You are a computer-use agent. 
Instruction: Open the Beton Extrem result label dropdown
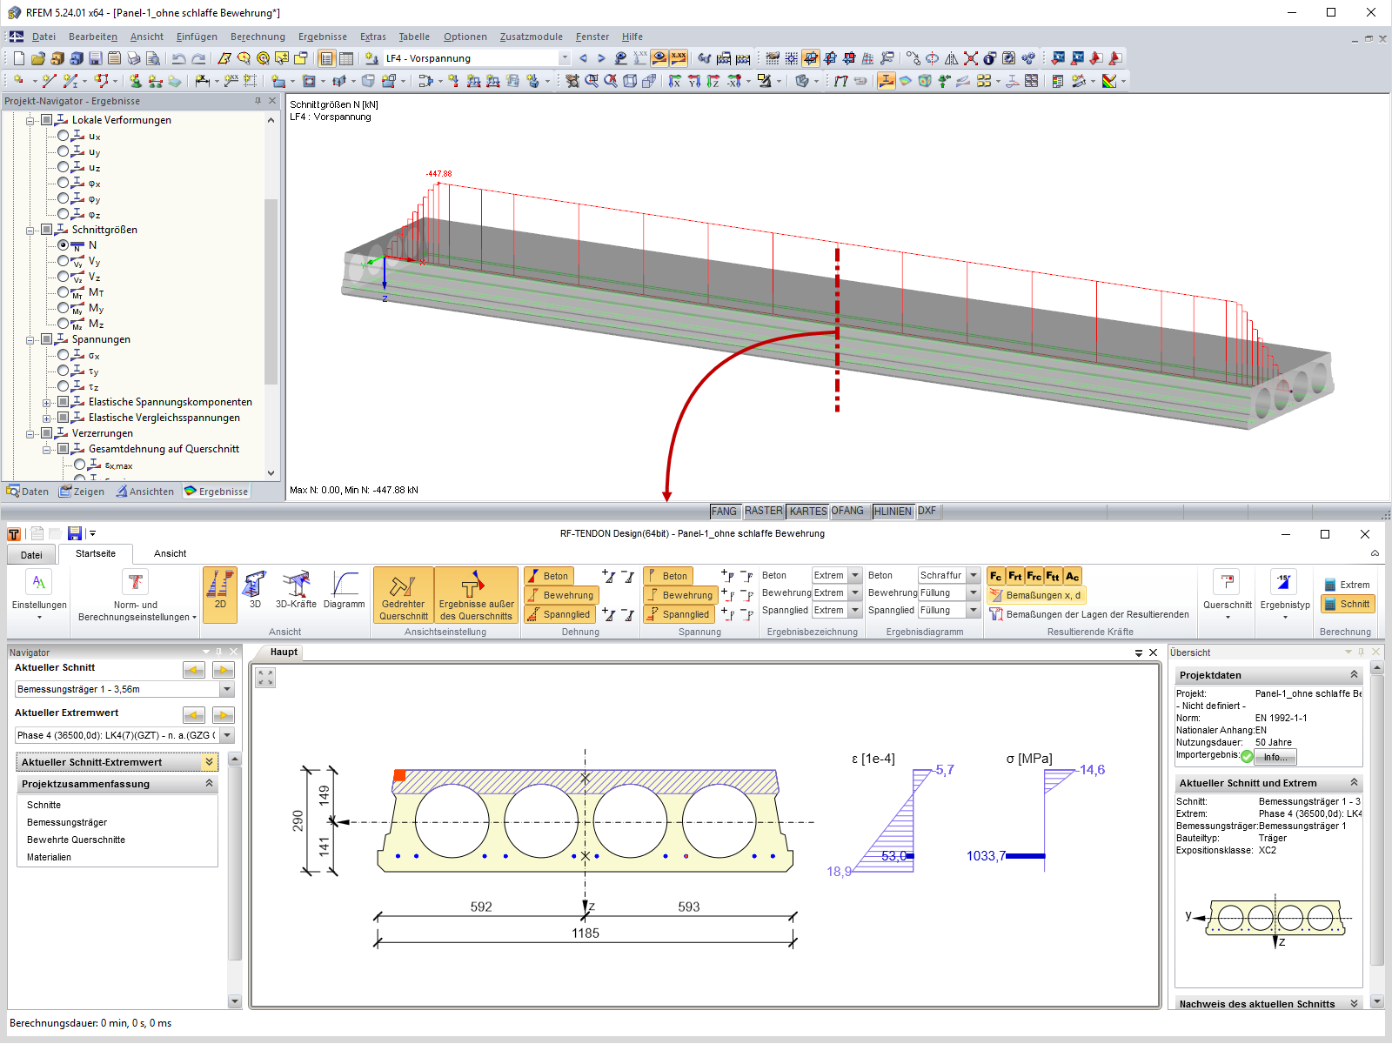[x=855, y=575]
